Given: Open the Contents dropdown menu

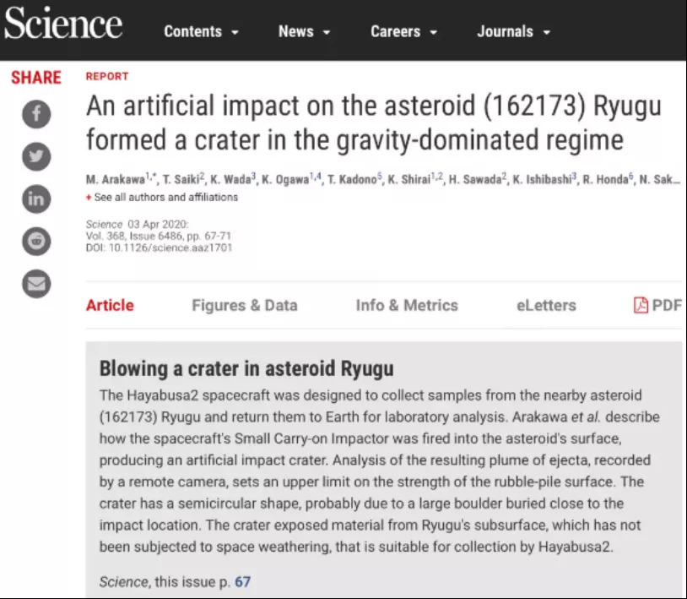Looking at the screenshot, I should pos(201,32).
